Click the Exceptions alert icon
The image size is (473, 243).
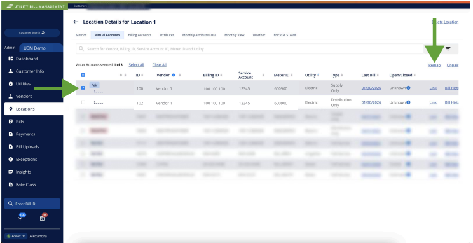point(11,160)
